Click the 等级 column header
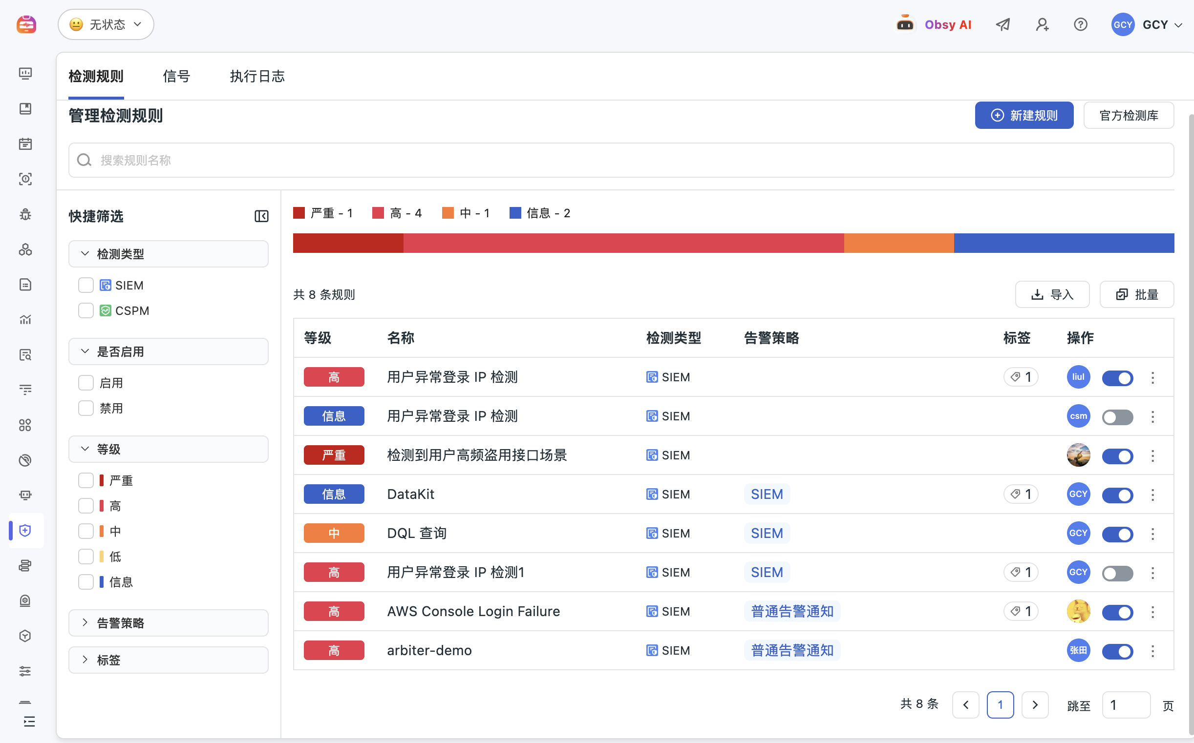Image resolution: width=1194 pixels, height=743 pixels. click(318, 338)
